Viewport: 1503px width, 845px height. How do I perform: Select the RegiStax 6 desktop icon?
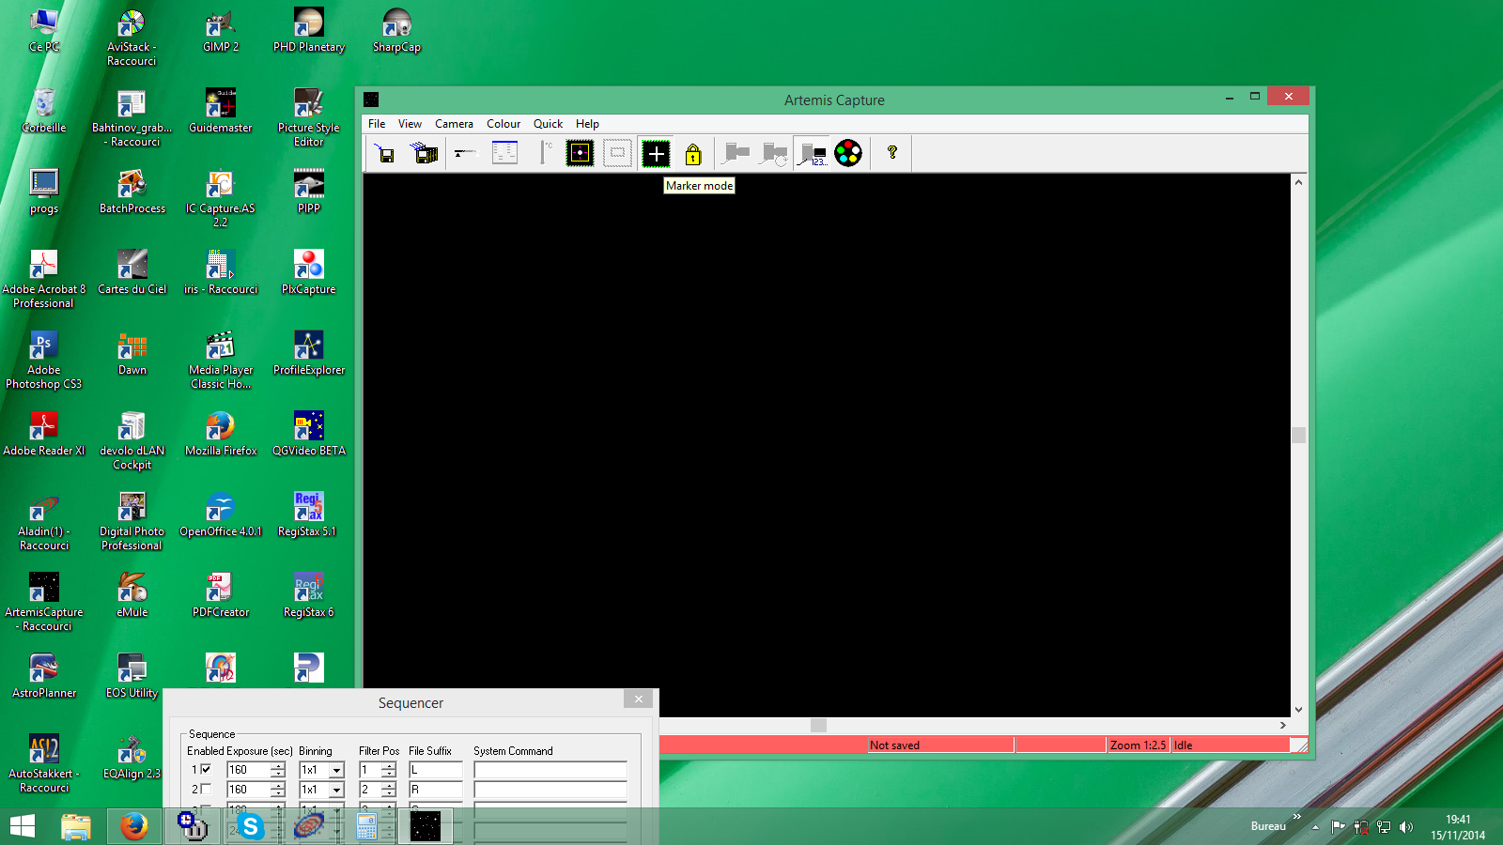tap(309, 595)
